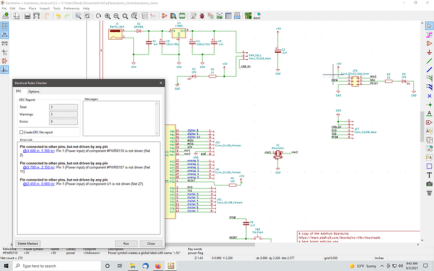The height and width of the screenshot is (271, 434).
Task: Toggle grid visibility in left toolbar
Action: point(4,26)
